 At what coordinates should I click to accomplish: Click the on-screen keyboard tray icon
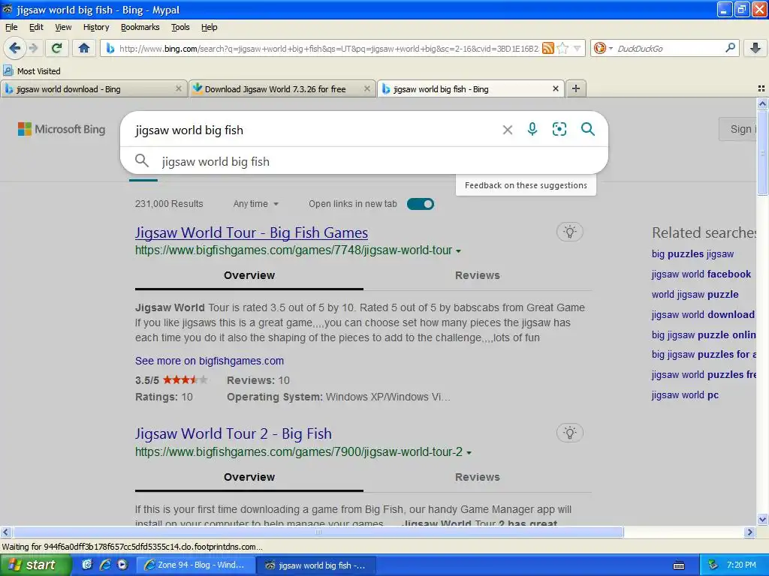click(679, 565)
